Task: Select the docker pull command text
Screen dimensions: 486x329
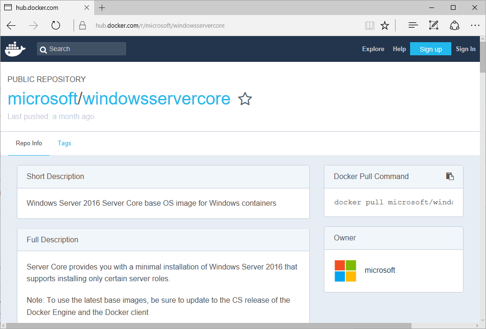Action: point(394,202)
